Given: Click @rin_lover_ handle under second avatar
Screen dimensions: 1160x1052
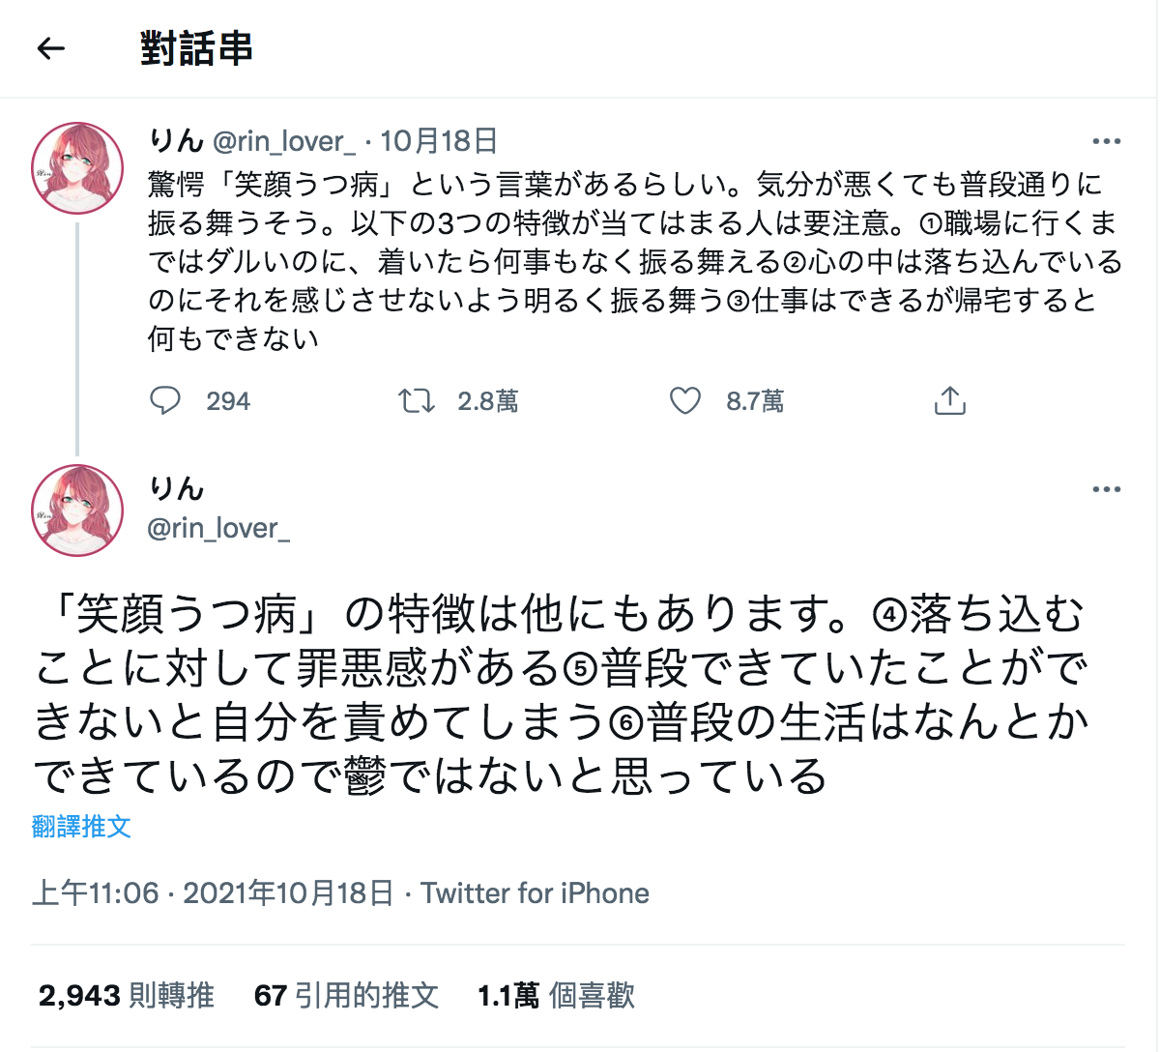Looking at the screenshot, I should tap(218, 528).
